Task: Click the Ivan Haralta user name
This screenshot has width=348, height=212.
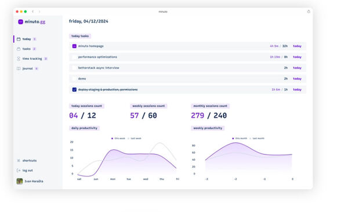Action: (34, 181)
